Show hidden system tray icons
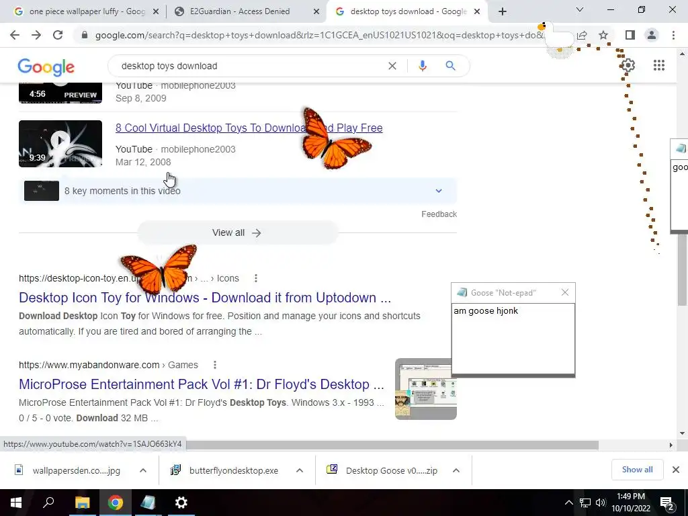The height and width of the screenshot is (516, 688). 568,503
